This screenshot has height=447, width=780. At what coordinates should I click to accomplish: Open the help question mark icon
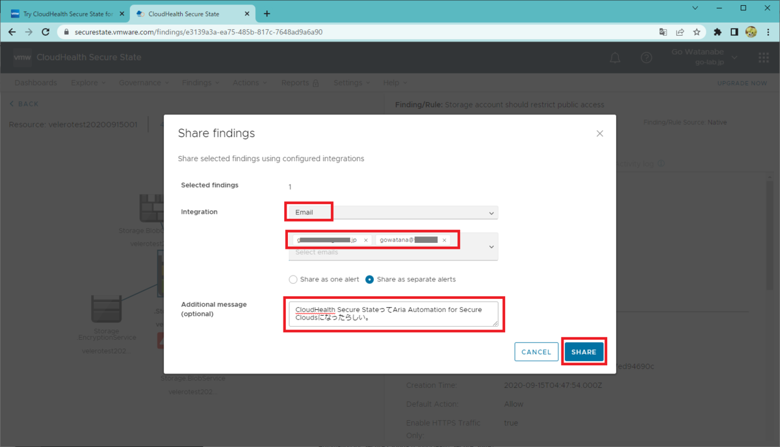coord(646,58)
